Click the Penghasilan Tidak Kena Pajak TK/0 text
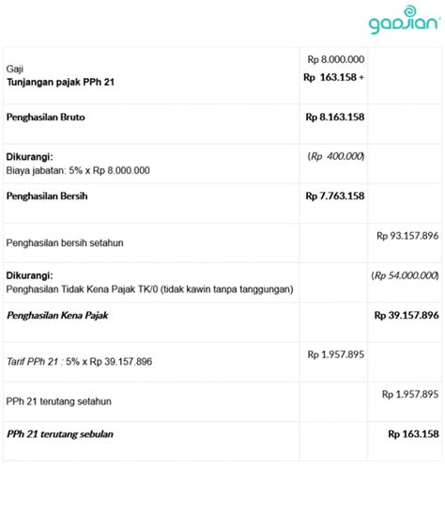This screenshot has width=445, height=516. tap(149, 289)
